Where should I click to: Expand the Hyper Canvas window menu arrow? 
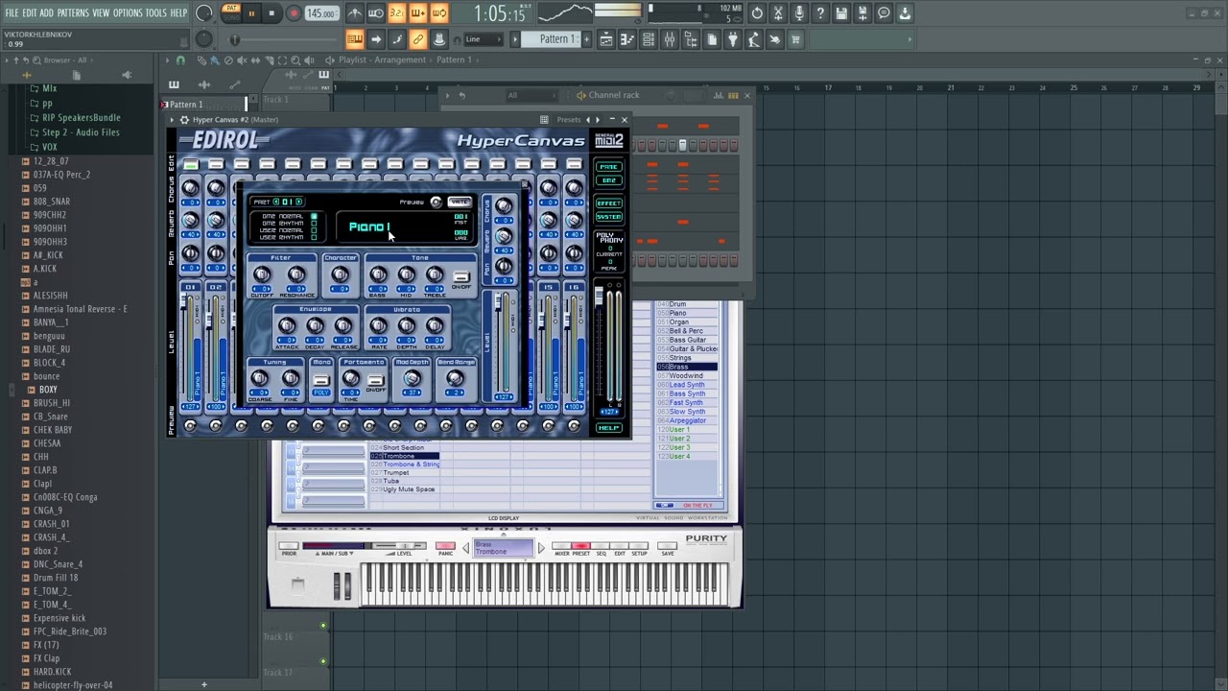(171, 120)
